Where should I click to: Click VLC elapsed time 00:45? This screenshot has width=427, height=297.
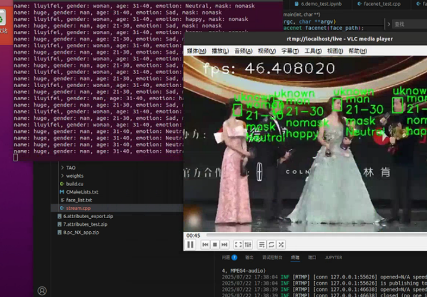193,235
